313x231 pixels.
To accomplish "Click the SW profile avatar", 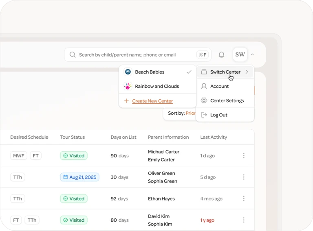I will (x=240, y=54).
